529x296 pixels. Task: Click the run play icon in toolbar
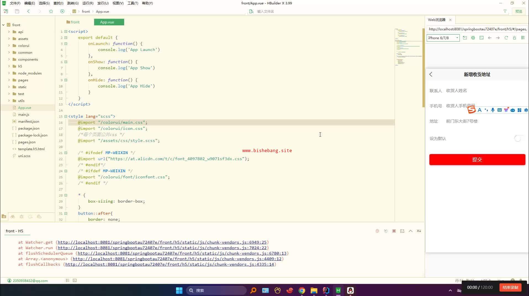tap(62, 11)
